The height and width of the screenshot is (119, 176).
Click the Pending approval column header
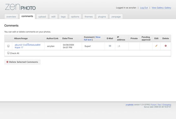146,38
